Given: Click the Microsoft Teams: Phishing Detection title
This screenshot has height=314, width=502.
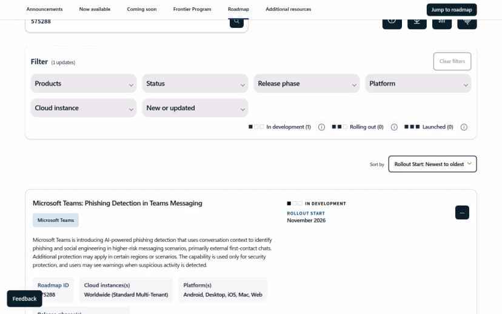Looking at the screenshot, I should tap(118, 203).
